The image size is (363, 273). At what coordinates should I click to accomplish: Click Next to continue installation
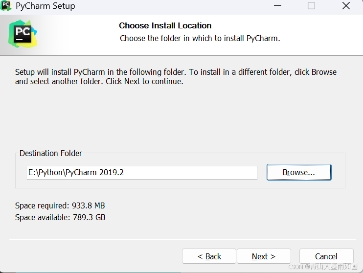click(264, 256)
